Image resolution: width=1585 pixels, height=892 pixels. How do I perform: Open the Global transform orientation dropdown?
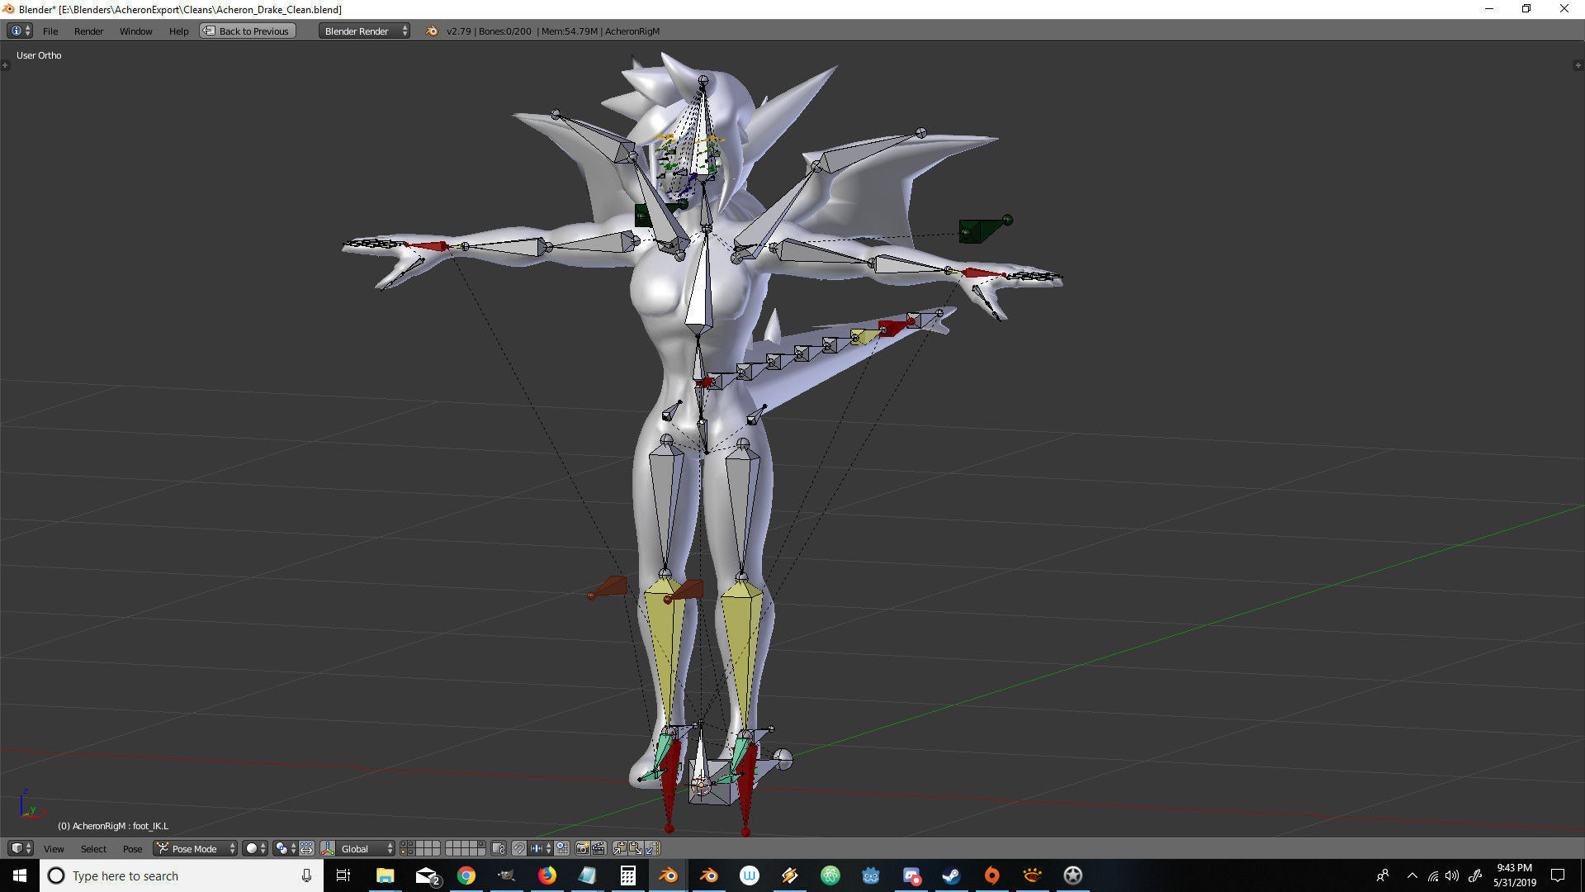(x=366, y=848)
